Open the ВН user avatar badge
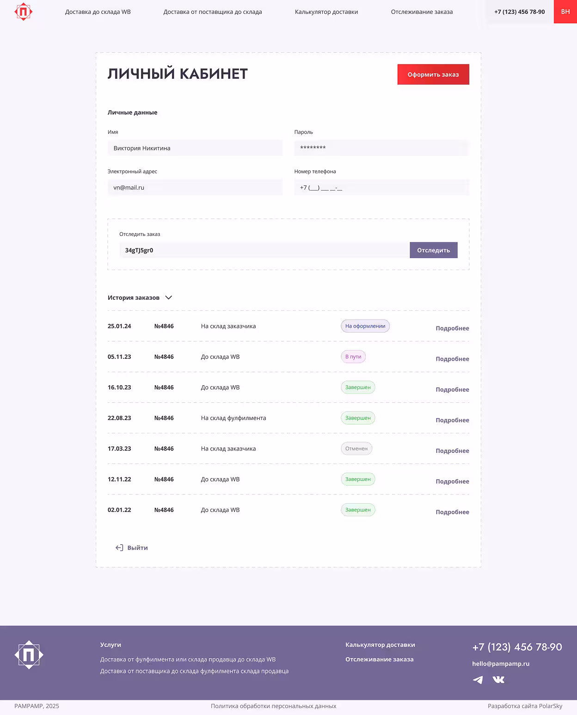The height and width of the screenshot is (715, 577). (x=565, y=12)
